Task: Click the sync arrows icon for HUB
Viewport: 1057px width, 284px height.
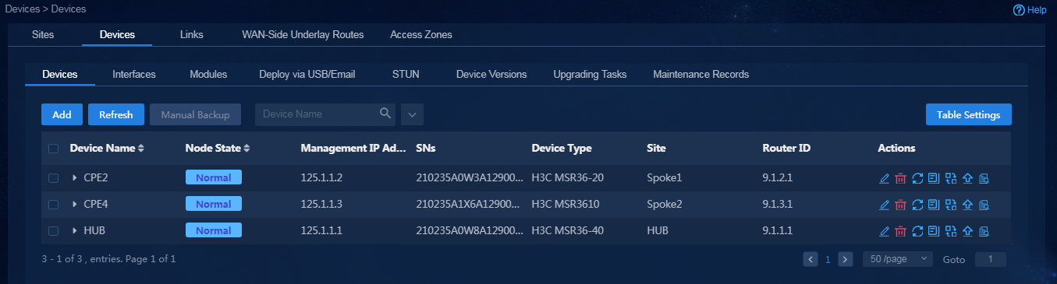Action: tap(917, 231)
